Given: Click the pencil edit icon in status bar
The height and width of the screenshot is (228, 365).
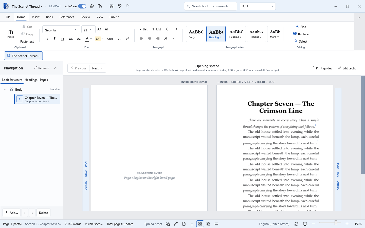Looking at the screenshot, I should 176,224.
